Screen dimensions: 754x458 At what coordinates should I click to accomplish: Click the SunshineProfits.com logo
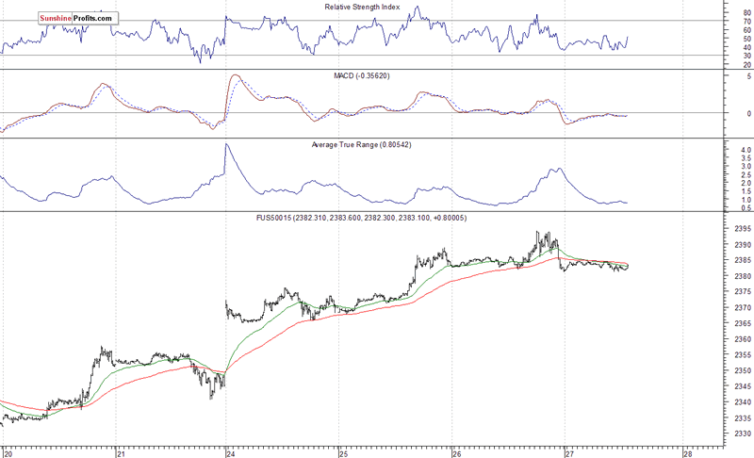pyautogui.click(x=78, y=18)
